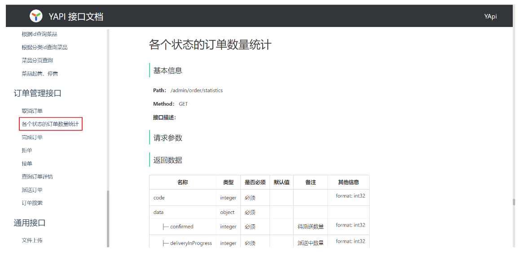Select 查询订单详情 sidebar entry

coord(37,177)
